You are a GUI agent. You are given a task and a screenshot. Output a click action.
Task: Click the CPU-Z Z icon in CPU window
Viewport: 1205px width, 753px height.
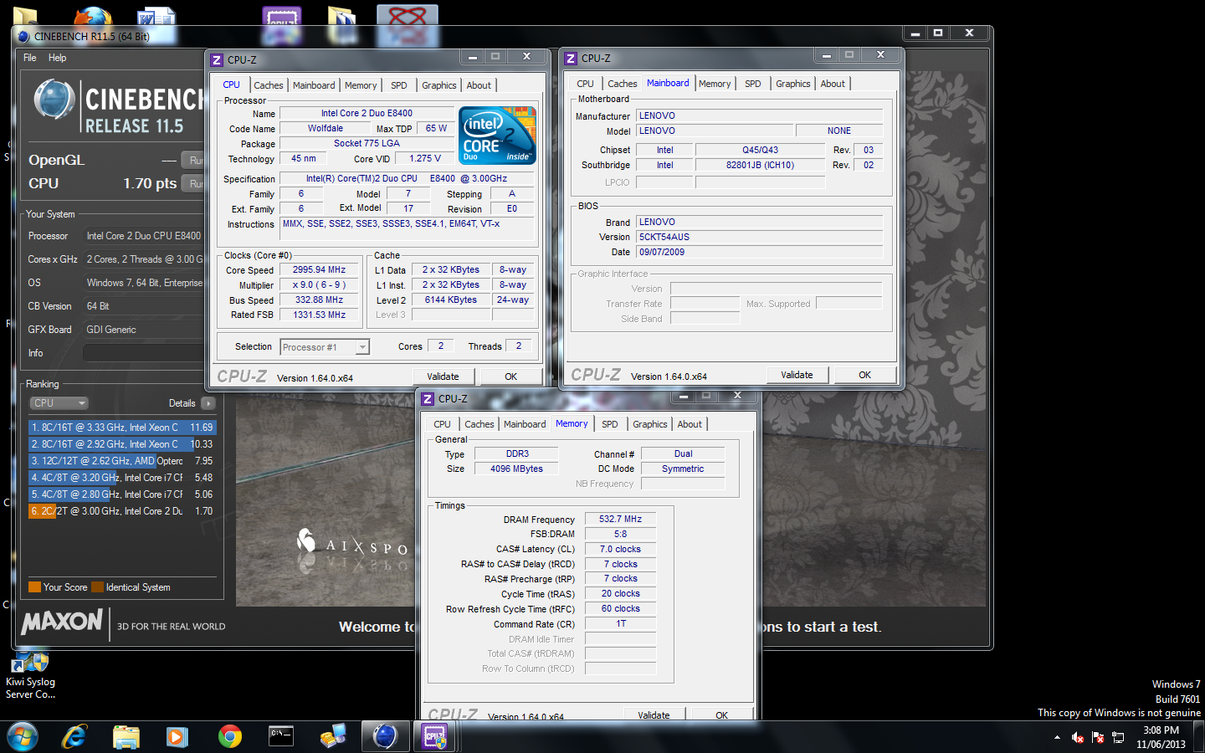tap(217, 59)
